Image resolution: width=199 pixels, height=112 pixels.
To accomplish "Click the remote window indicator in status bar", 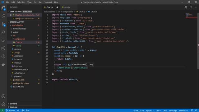I will click(x=2, y=111).
